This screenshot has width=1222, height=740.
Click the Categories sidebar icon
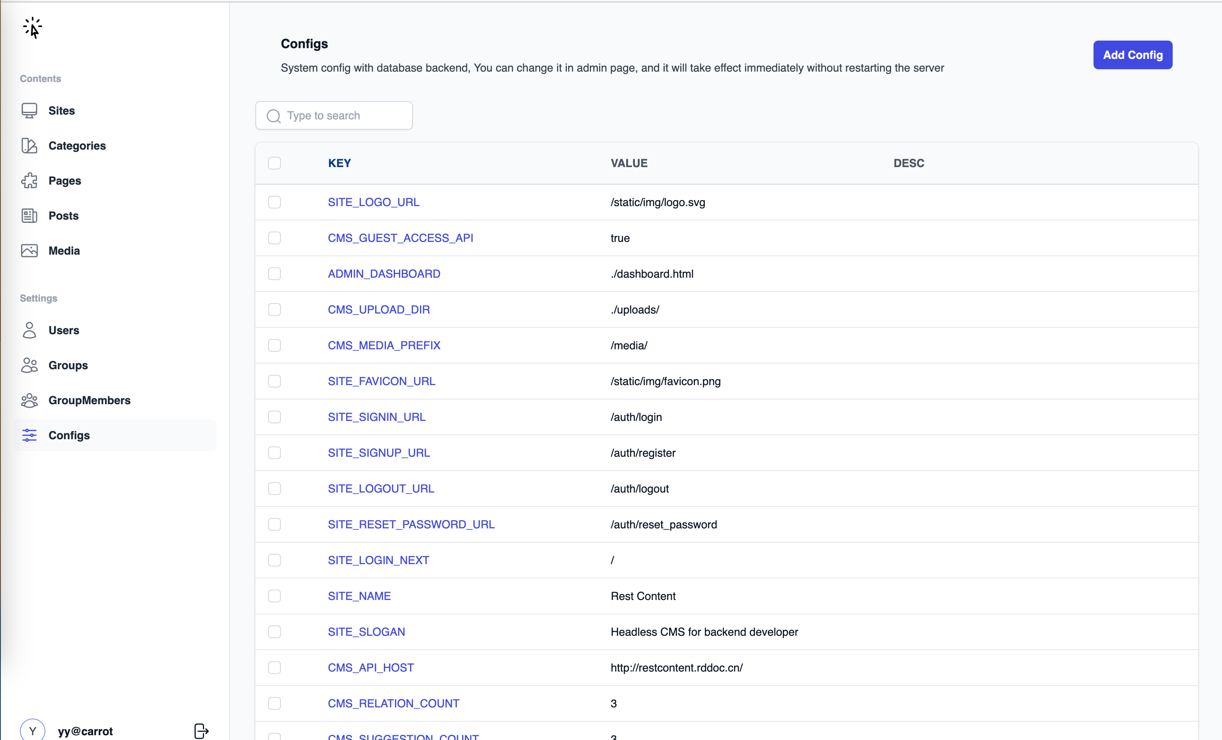pyautogui.click(x=29, y=146)
